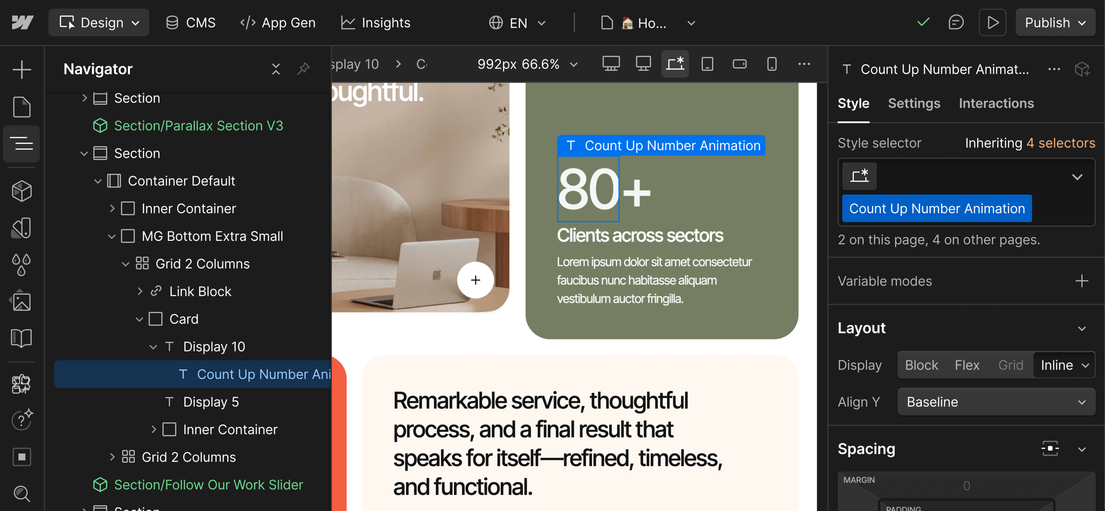The height and width of the screenshot is (511, 1105).
Task: Pin the Navigator panel
Action: pyautogui.click(x=304, y=68)
